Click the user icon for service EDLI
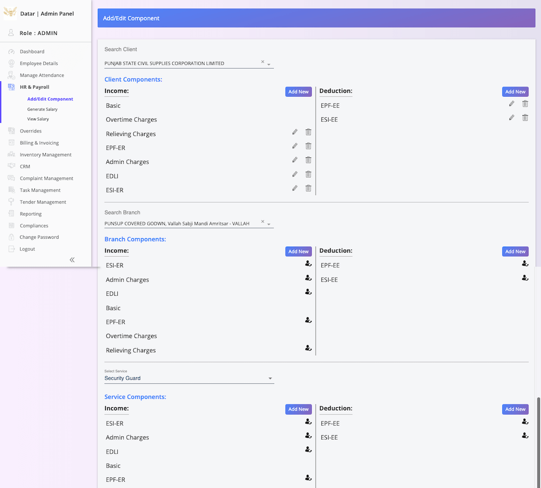541x488 pixels. (309, 449)
